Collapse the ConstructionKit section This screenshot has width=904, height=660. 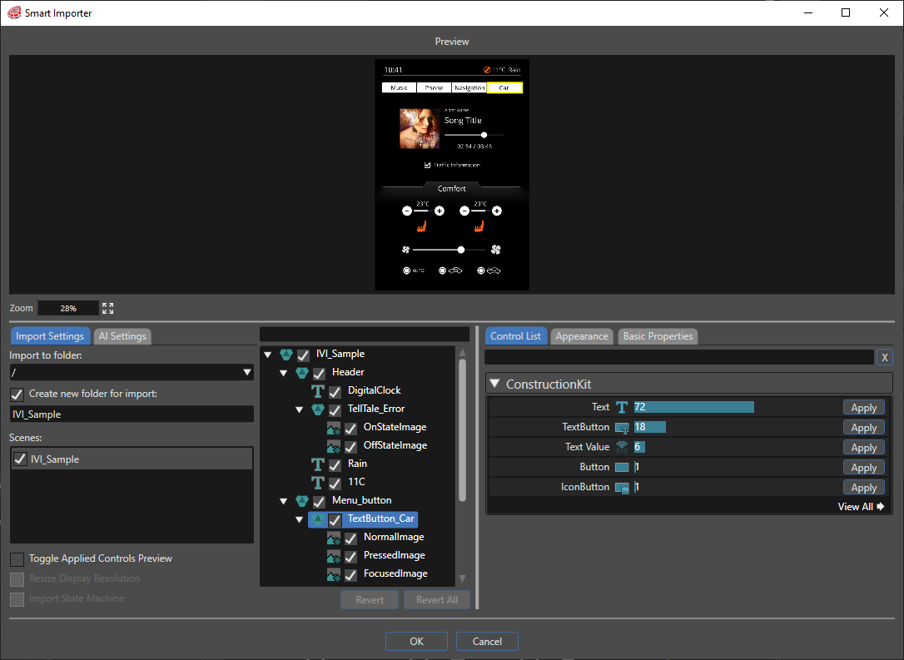pos(494,384)
